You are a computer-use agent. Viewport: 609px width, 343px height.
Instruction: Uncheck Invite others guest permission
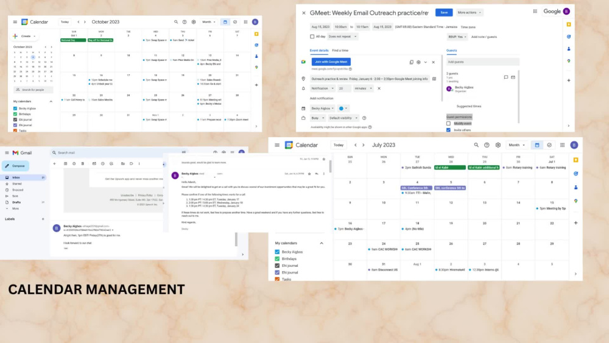(449, 130)
